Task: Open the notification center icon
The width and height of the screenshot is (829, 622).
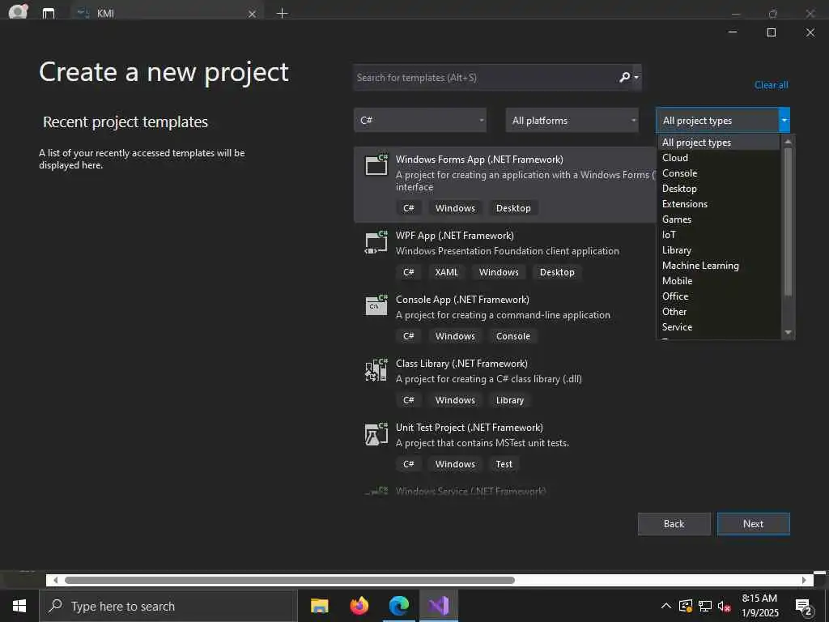Action: click(x=804, y=606)
